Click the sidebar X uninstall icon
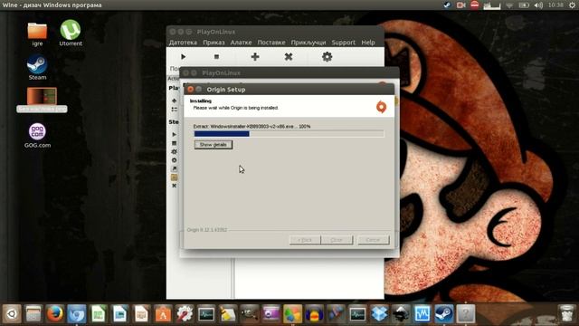579x326 pixels. coord(175,186)
